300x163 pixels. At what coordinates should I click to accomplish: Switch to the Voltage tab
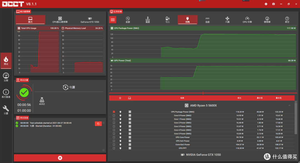(167, 20)
